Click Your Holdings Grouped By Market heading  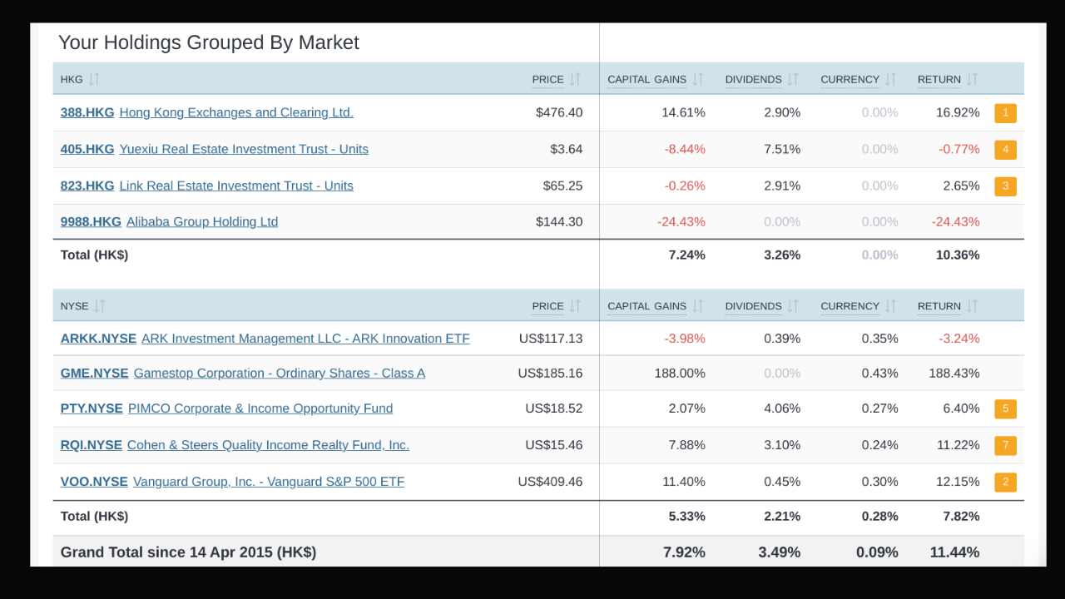tap(209, 42)
